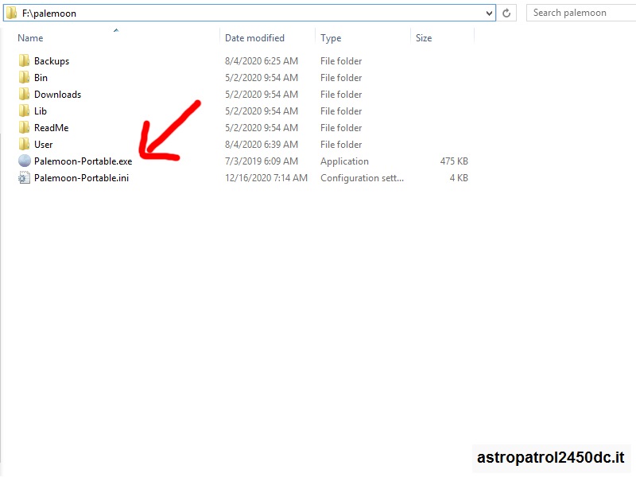Select the Palemoon-Portable.ini file name
Image resolution: width=636 pixels, height=477 pixels.
pos(81,177)
